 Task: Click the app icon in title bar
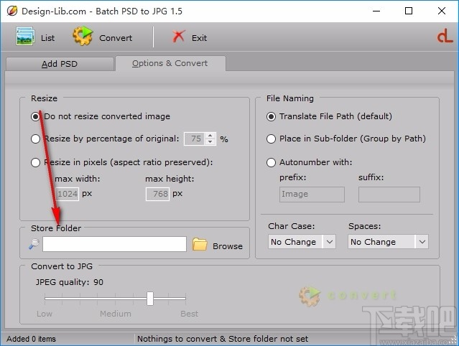12,11
